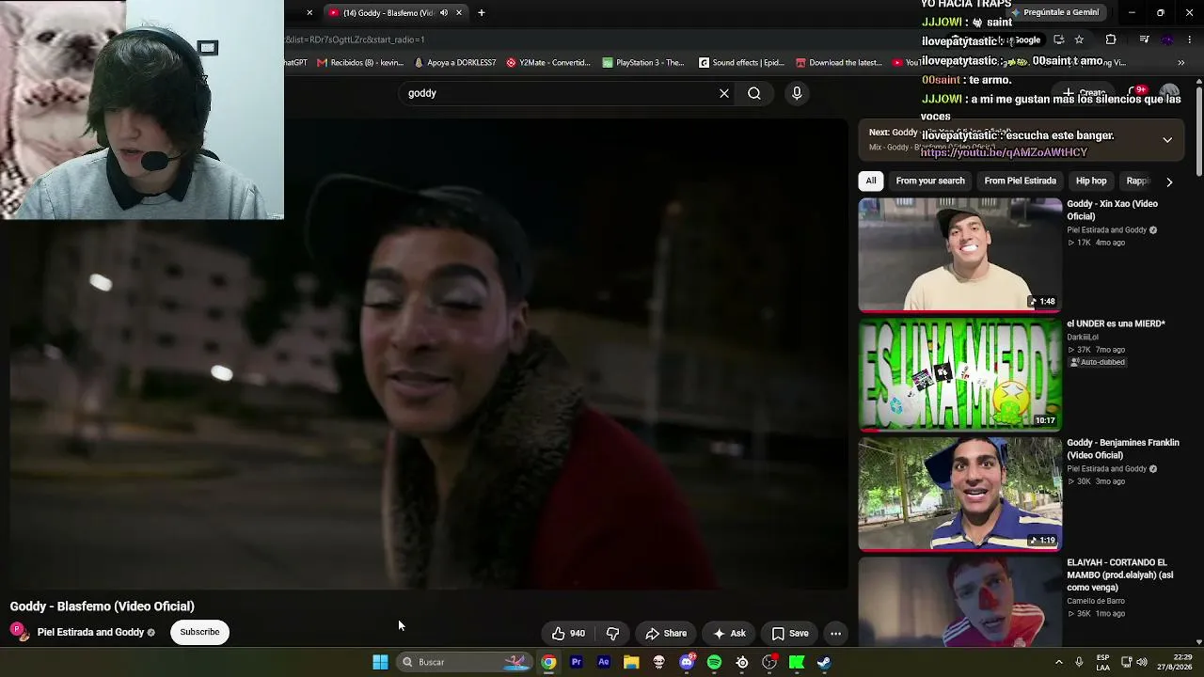Clear the YouTube search box text

(x=724, y=93)
